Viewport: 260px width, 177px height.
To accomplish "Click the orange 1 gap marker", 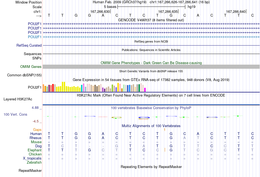I will (164, 130).
